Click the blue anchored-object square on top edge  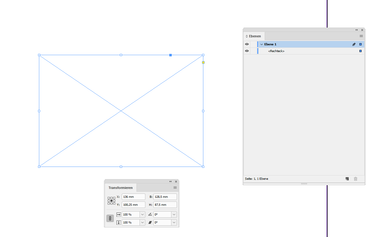click(171, 55)
